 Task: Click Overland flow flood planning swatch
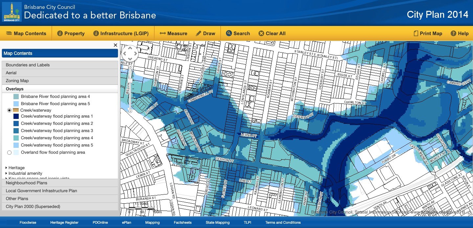tap(16, 152)
